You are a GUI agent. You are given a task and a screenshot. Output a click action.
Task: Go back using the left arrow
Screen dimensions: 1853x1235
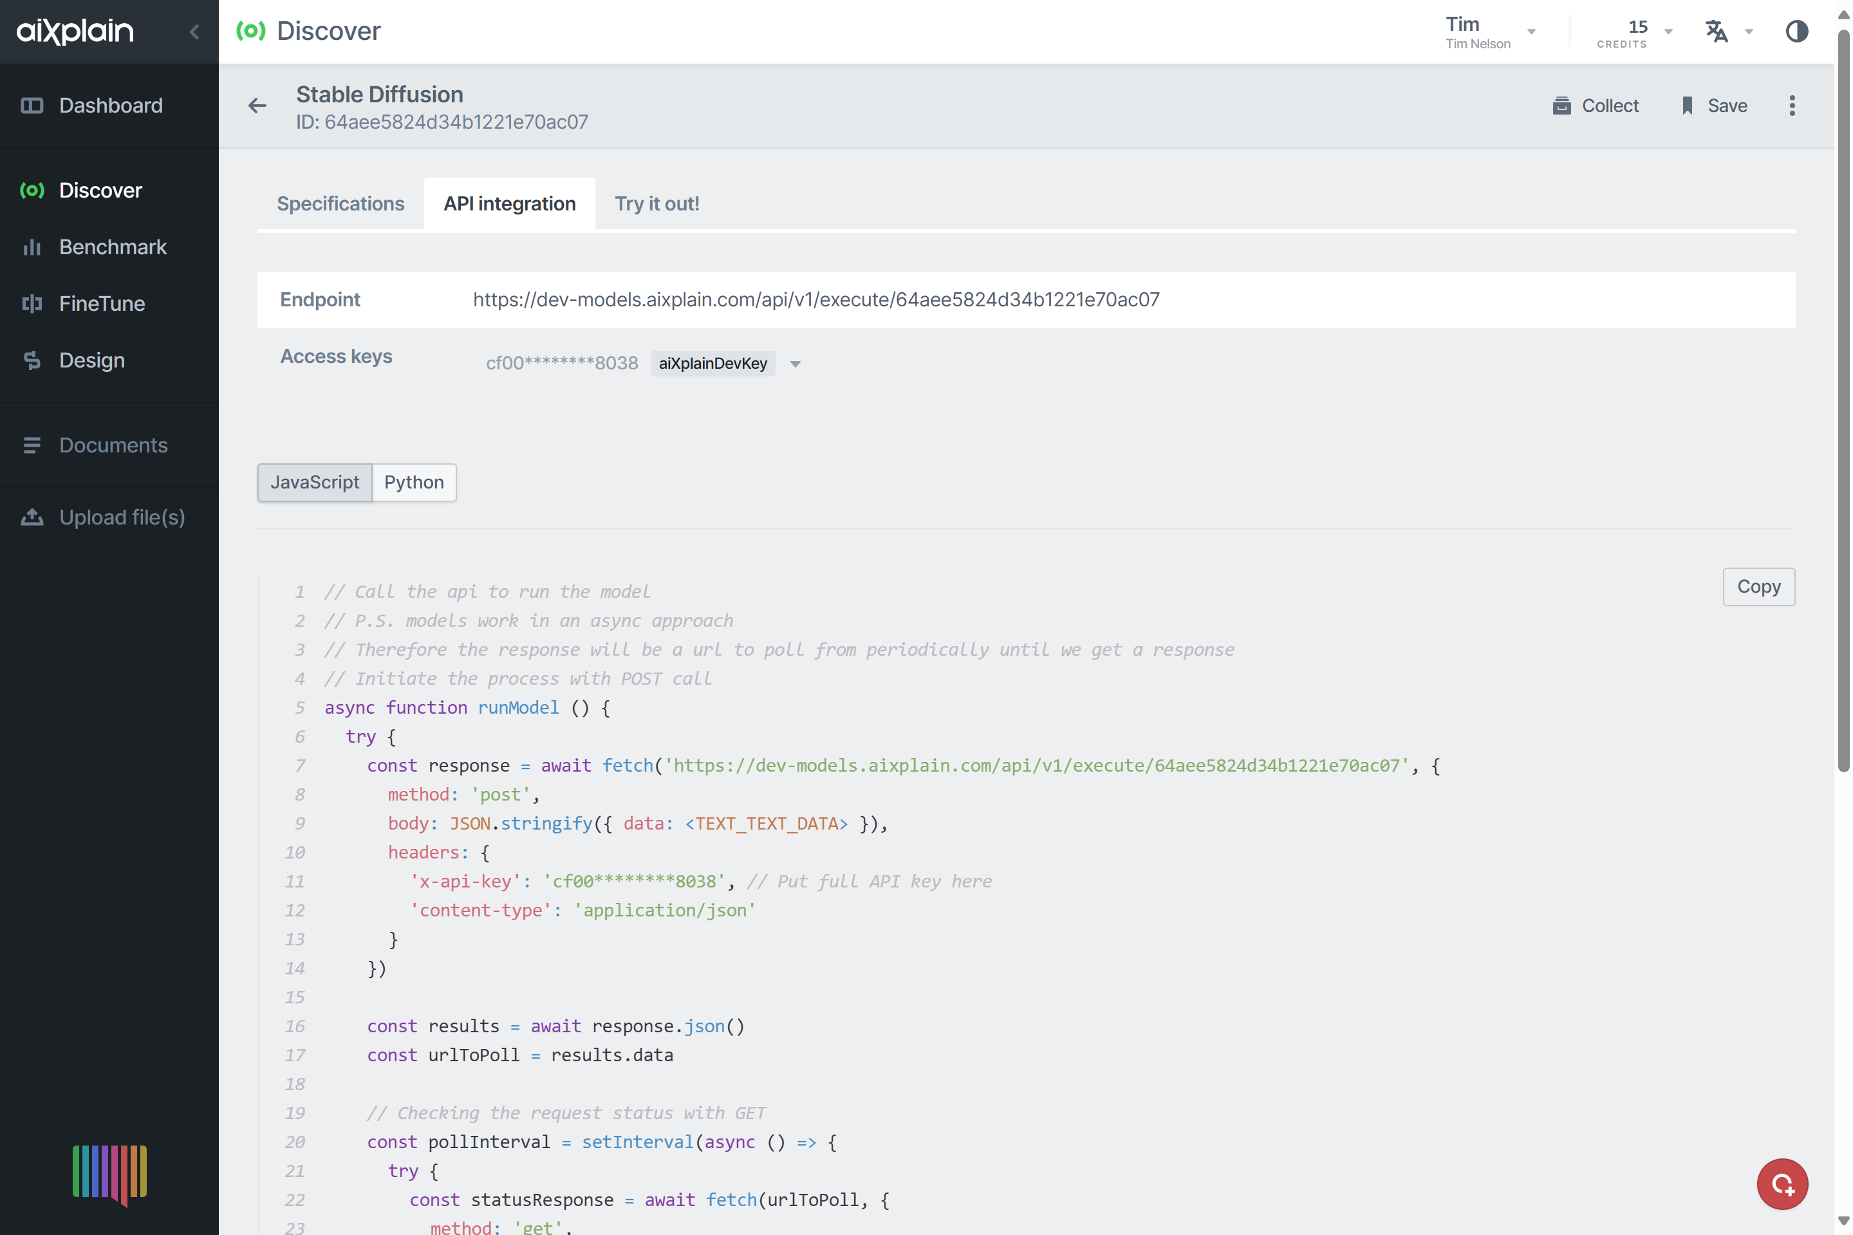coord(257,106)
